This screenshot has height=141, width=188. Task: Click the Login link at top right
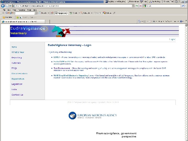(x=172, y=39)
